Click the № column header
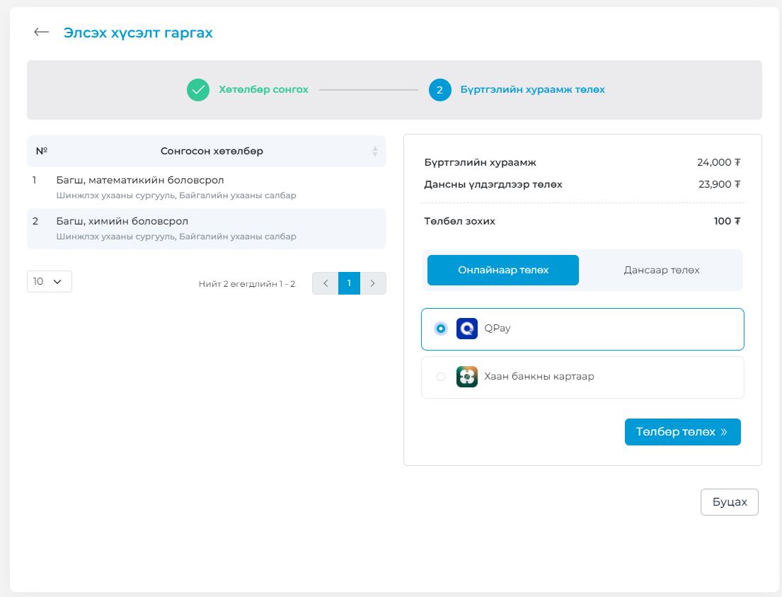The width and height of the screenshot is (782, 597). [x=41, y=151]
